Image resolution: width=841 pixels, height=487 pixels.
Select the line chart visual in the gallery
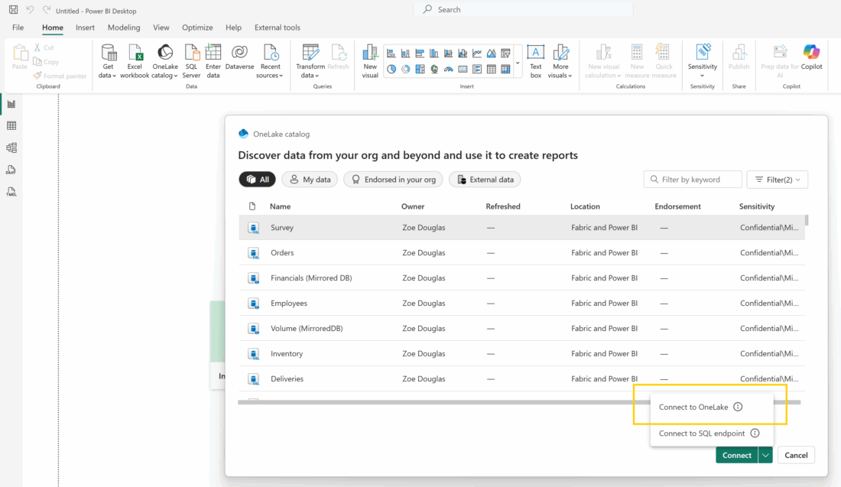pyautogui.click(x=477, y=53)
